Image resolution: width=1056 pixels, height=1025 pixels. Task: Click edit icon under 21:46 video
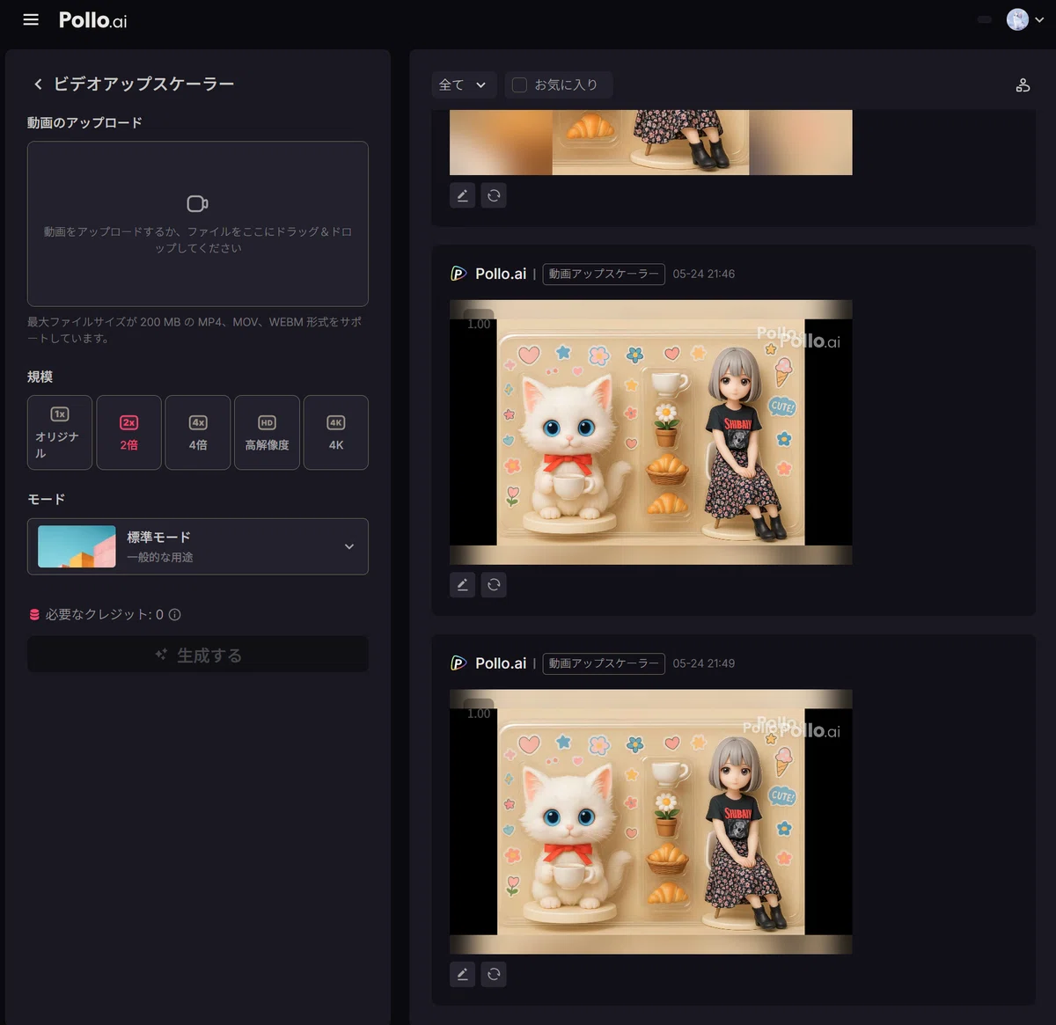coord(463,584)
